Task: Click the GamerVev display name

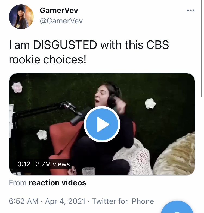Action: coord(59,10)
